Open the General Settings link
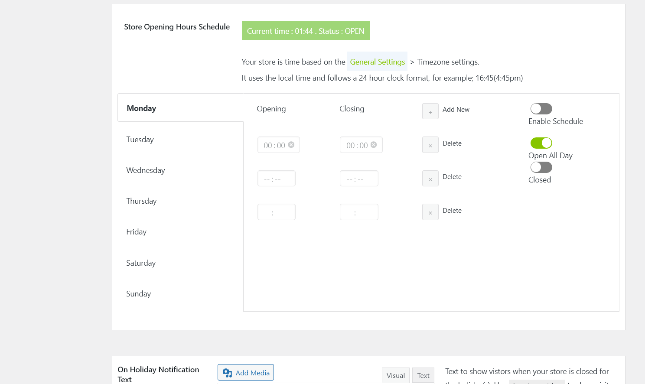 [377, 62]
